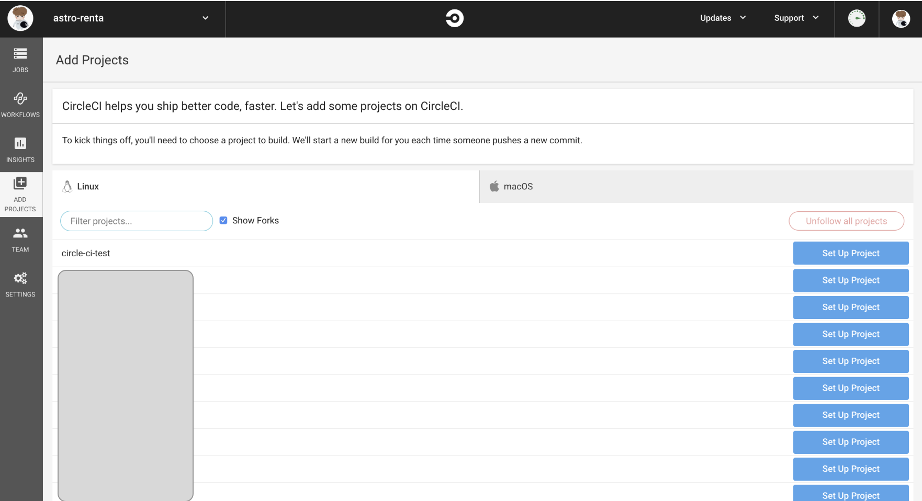Open the Team page icon
Viewport: 922px width, 501px height.
(x=20, y=234)
